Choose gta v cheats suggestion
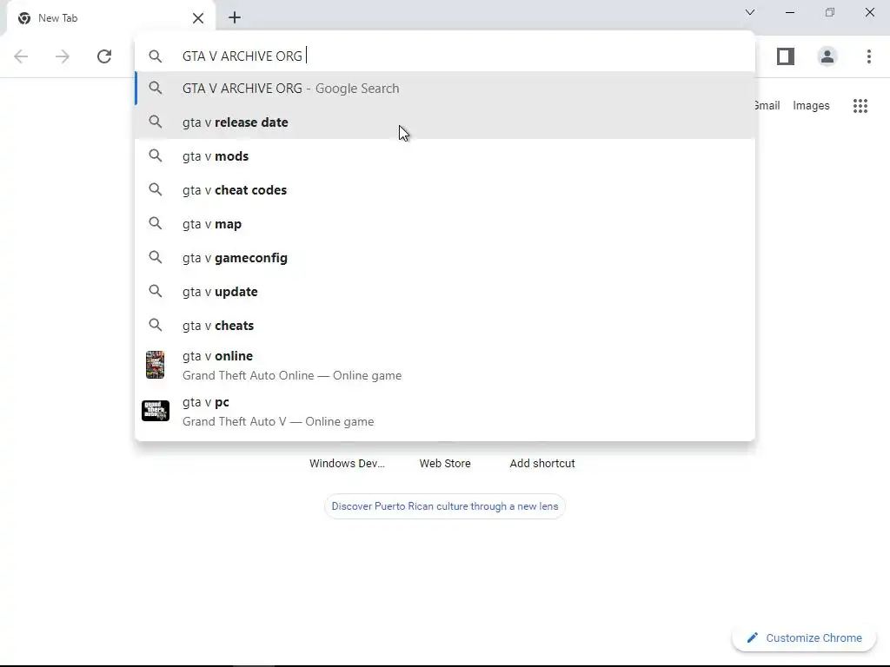890x667 pixels. [445, 326]
